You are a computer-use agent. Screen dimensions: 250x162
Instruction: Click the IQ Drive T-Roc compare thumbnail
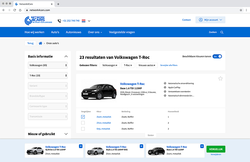(x=35, y=151)
